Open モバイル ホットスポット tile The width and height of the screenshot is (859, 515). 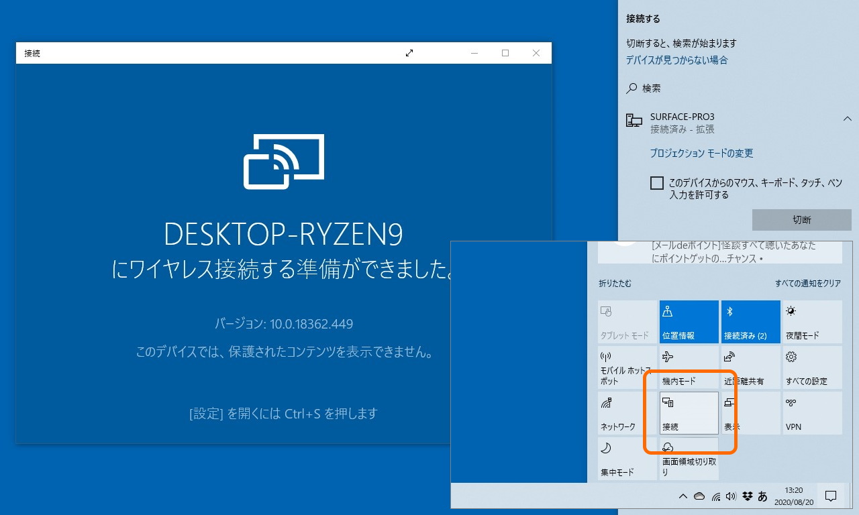pyautogui.click(x=626, y=367)
